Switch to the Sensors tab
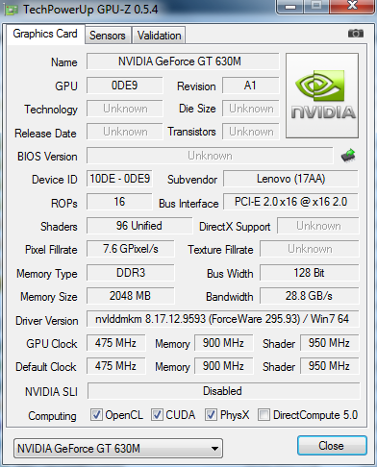This screenshot has width=377, height=467. coord(108,36)
